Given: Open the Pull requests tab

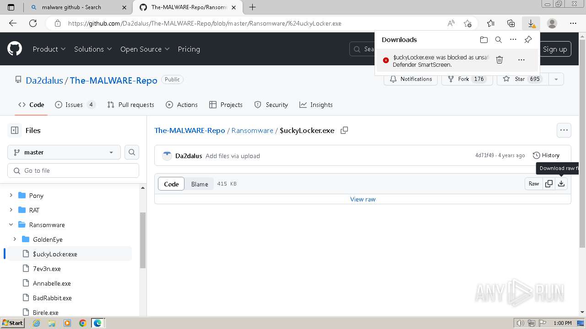Looking at the screenshot, I should (x=130, y=105).
